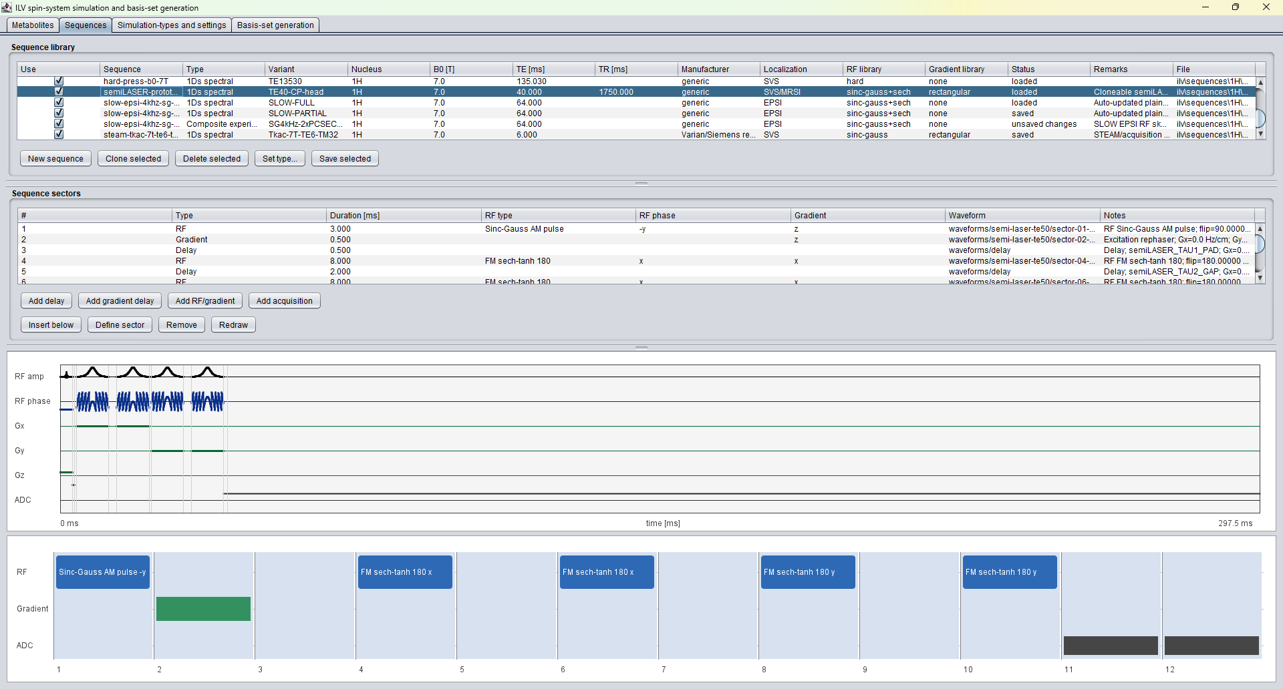Click the 1750.000 TR value cell
The image size is (1283, 689).
click(635, 91)
